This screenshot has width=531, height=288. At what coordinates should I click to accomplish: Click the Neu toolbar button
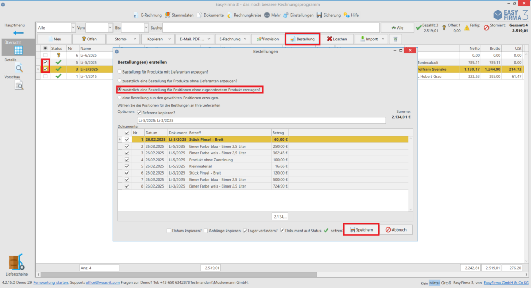54,39
